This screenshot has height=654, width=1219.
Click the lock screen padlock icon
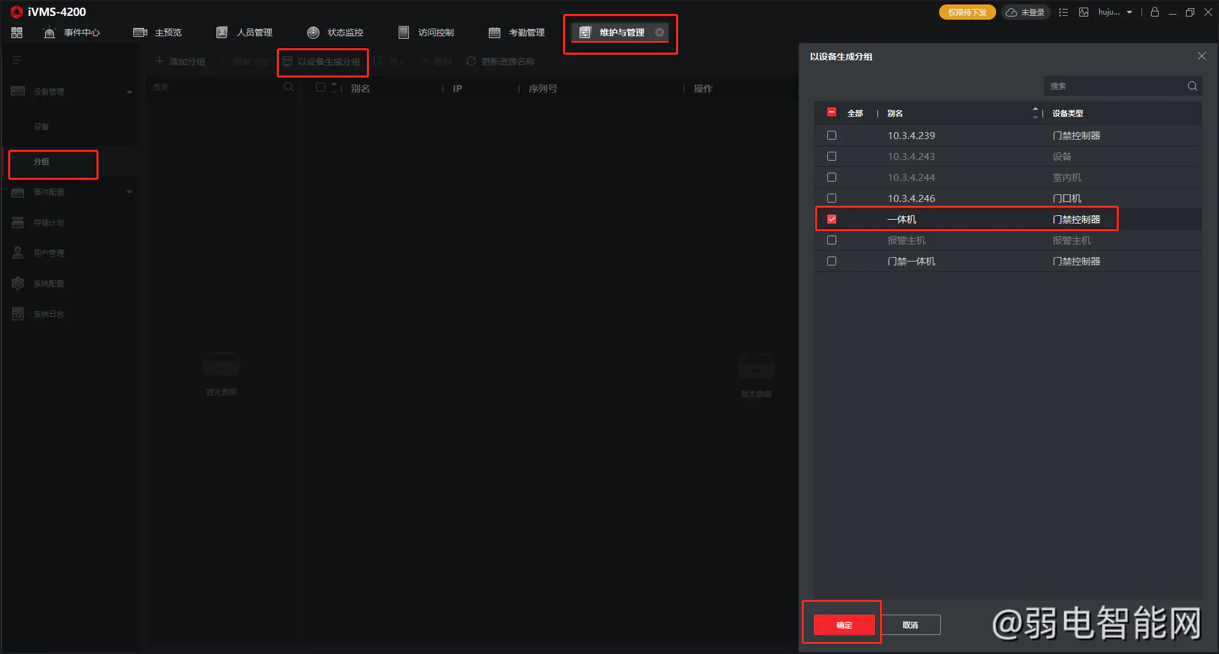tap(1155, 12)
